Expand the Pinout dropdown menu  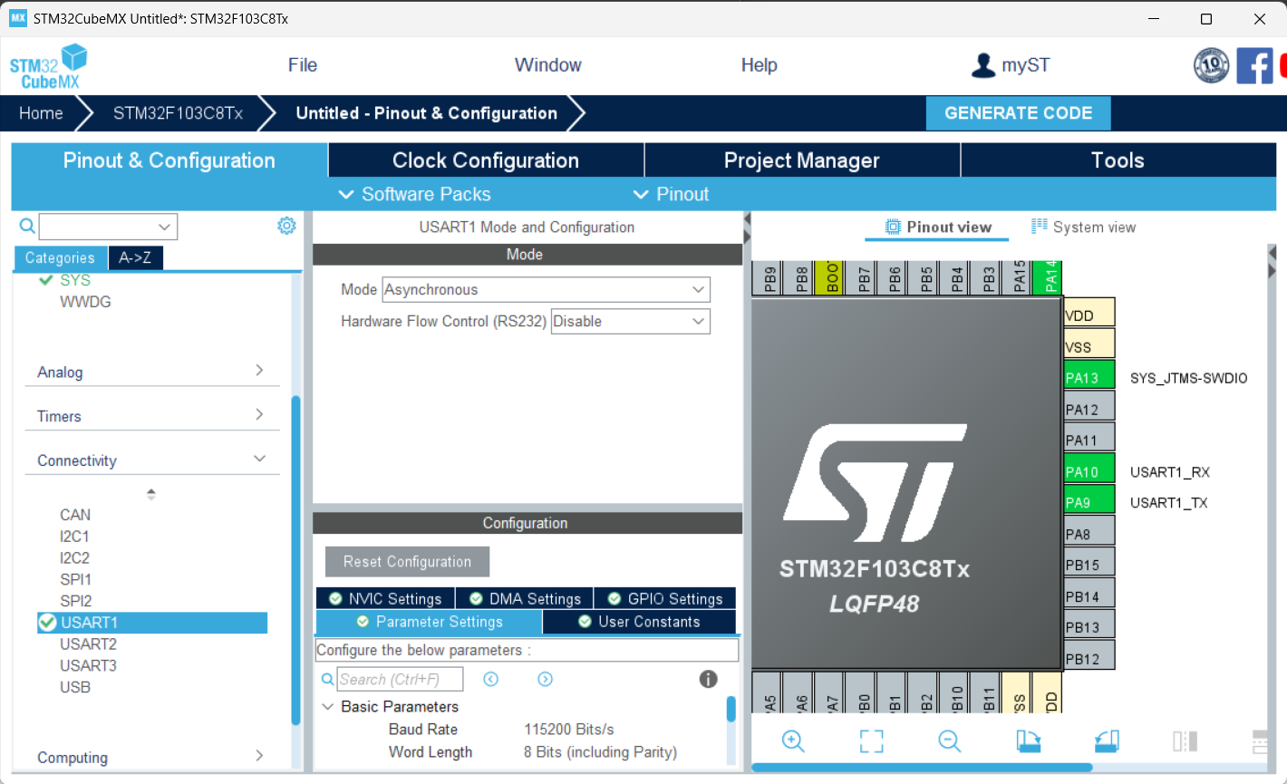(671, 194)
